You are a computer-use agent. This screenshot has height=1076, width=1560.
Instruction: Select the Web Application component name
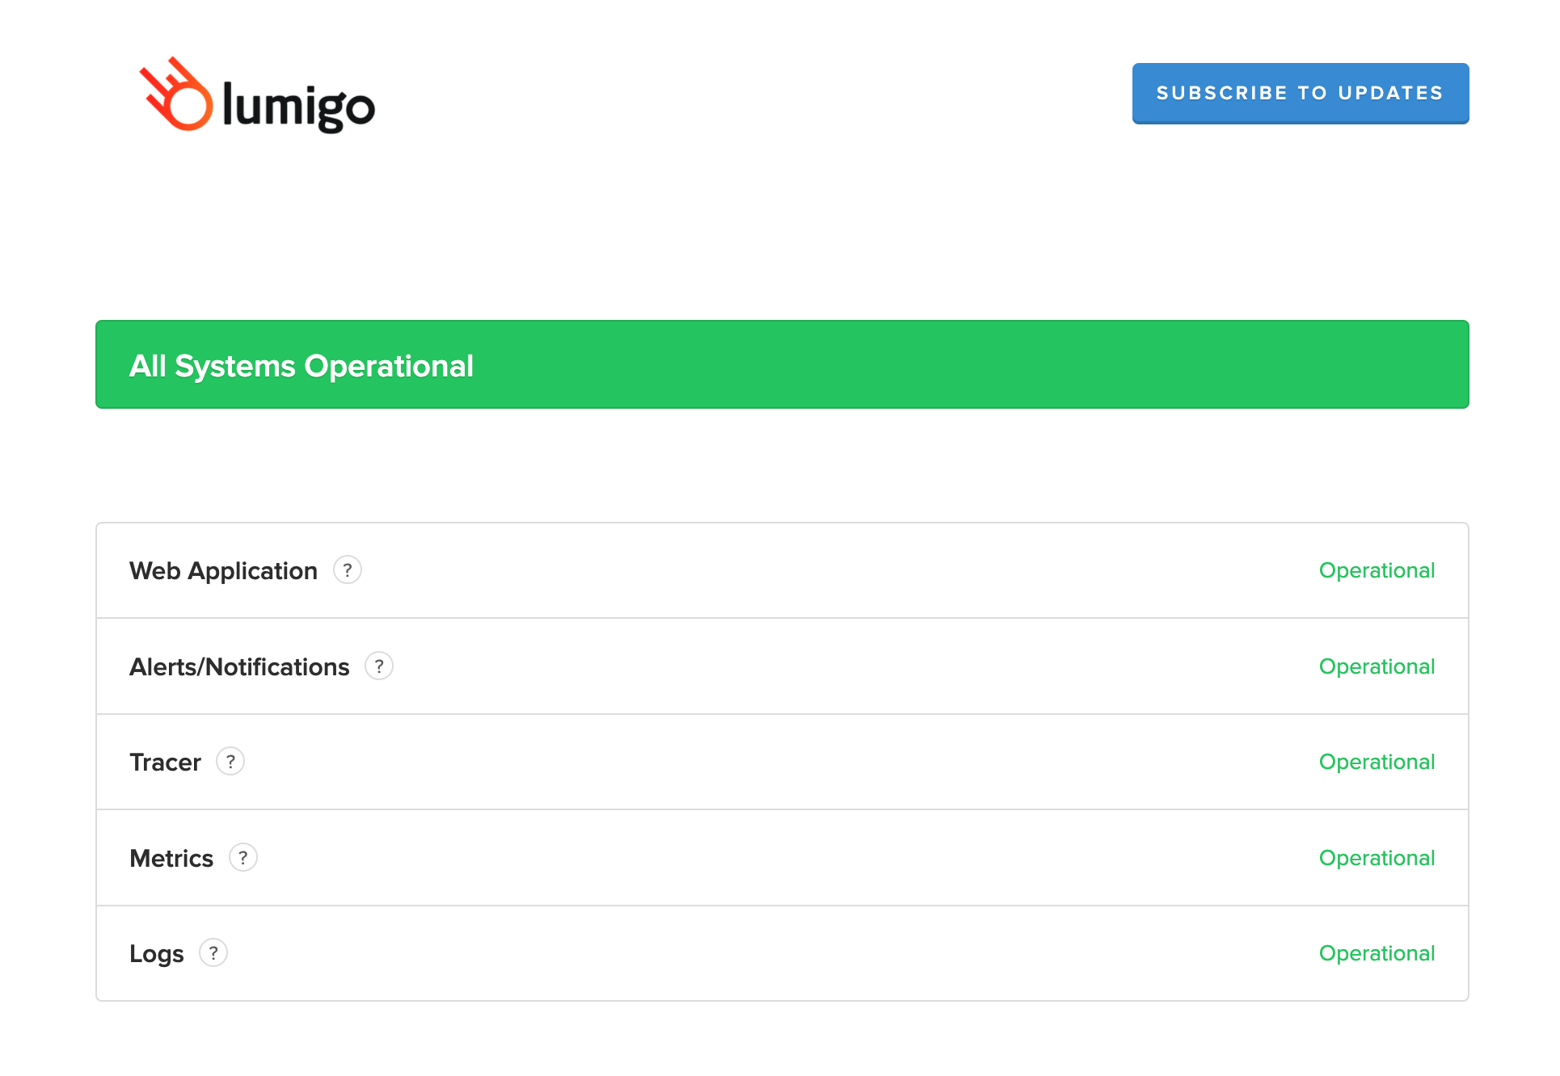(223, 571)
